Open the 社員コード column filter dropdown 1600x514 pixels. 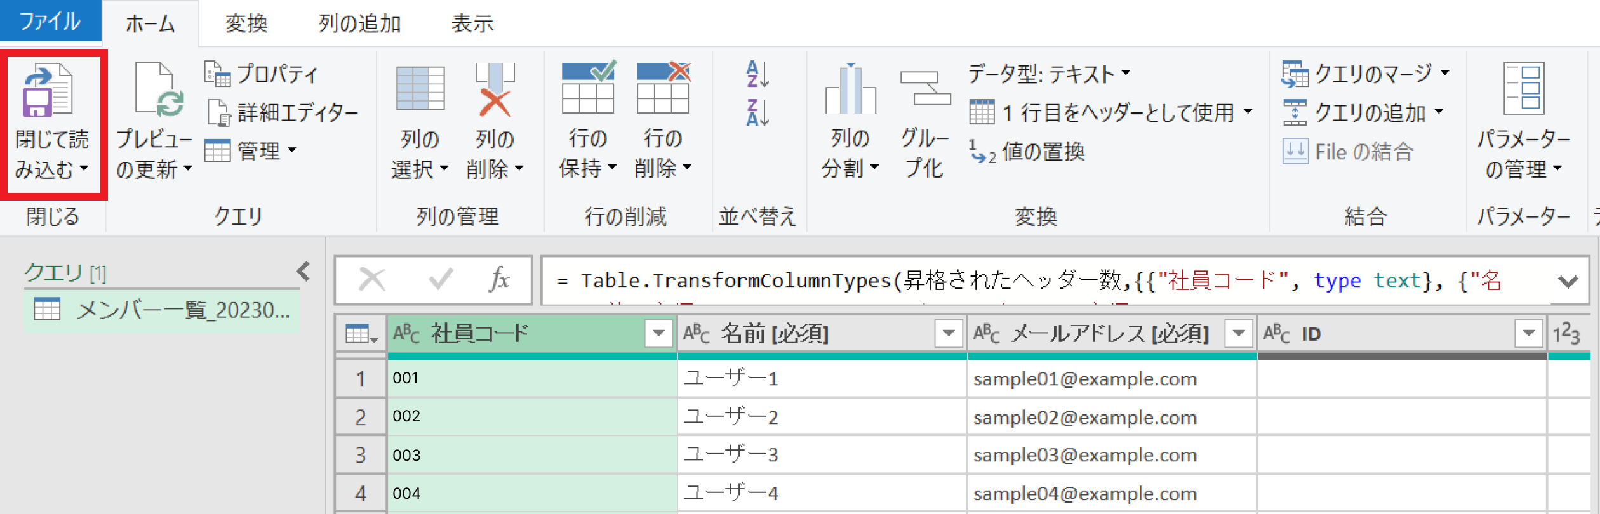tap(658, 333)
